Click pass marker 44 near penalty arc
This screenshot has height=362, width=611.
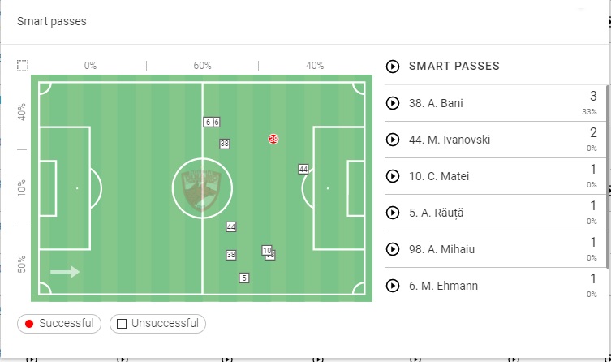pos(303,169)
